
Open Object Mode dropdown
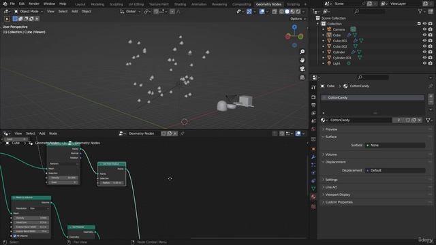pyautogui.click(x=29, y=12)
